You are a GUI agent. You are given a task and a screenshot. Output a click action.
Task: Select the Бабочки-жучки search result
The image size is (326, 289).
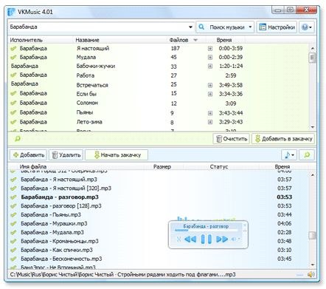(x=159, y=66)
